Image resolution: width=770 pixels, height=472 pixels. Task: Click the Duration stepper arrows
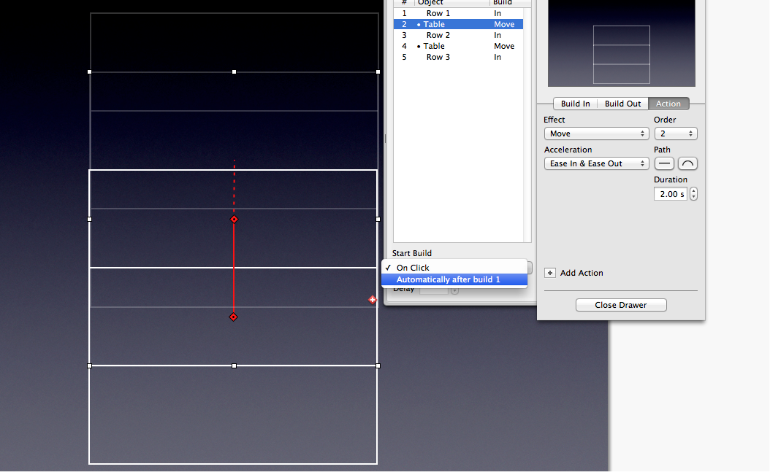pos(693,194)
